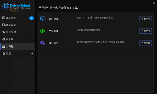Screen dimensions: 157x94
Task: Click 立即使用 for 游戏修复
Action: [145, 43]
